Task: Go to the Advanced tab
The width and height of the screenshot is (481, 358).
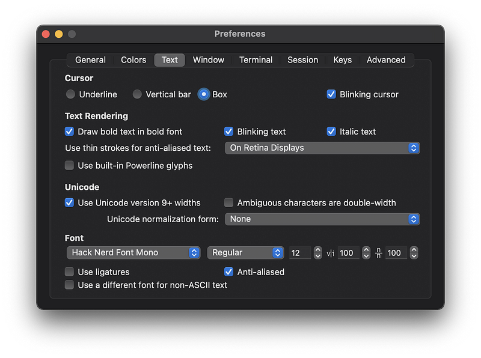Action: (386, 60)
